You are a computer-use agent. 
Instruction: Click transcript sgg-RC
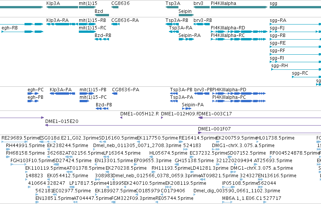tap(306, 77)
